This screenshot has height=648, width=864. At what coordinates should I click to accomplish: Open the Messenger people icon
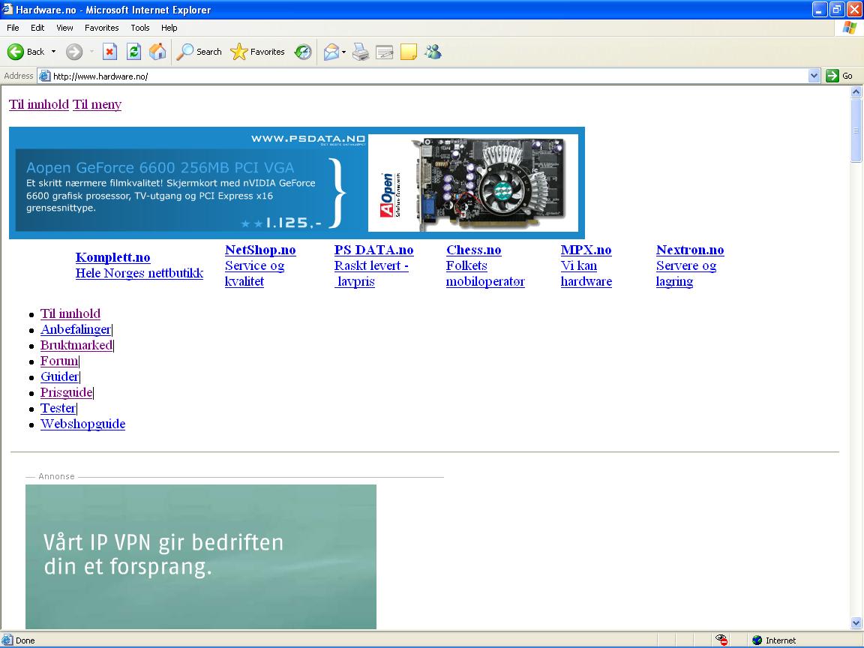(x=433, y=52)
